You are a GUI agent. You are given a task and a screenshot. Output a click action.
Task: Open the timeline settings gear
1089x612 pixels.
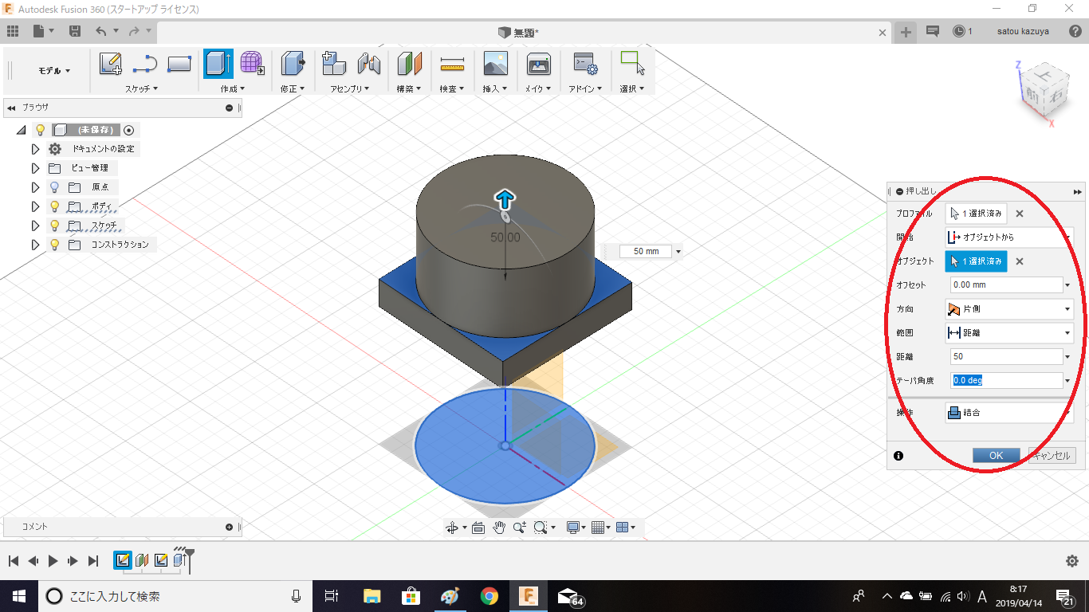click(1072, 561)
